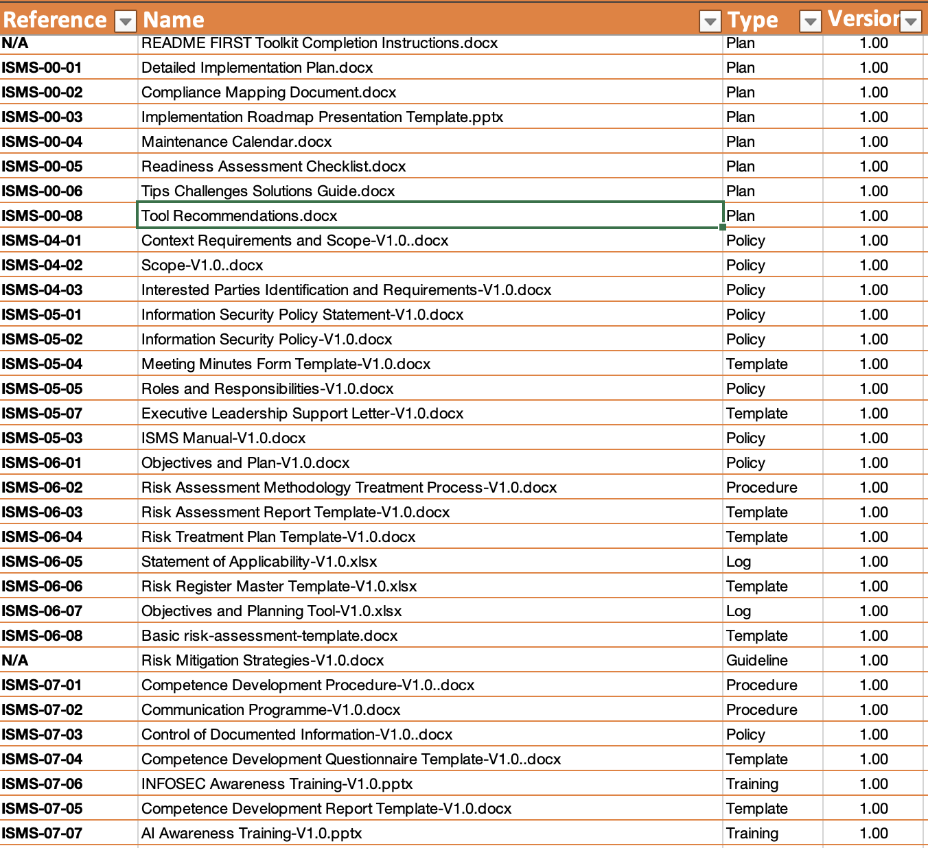Open the Version column filter dropdown
Image resolution: width=928 pixels, height=848 pixels.
point(911,22)
